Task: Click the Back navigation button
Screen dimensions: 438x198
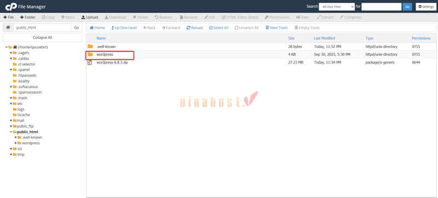Action: (x=149, y=27)
